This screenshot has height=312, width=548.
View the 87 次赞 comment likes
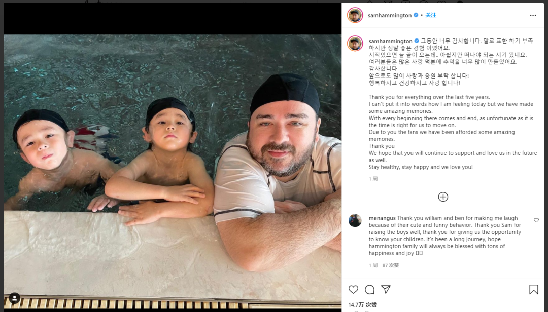[x=391, y=265]
